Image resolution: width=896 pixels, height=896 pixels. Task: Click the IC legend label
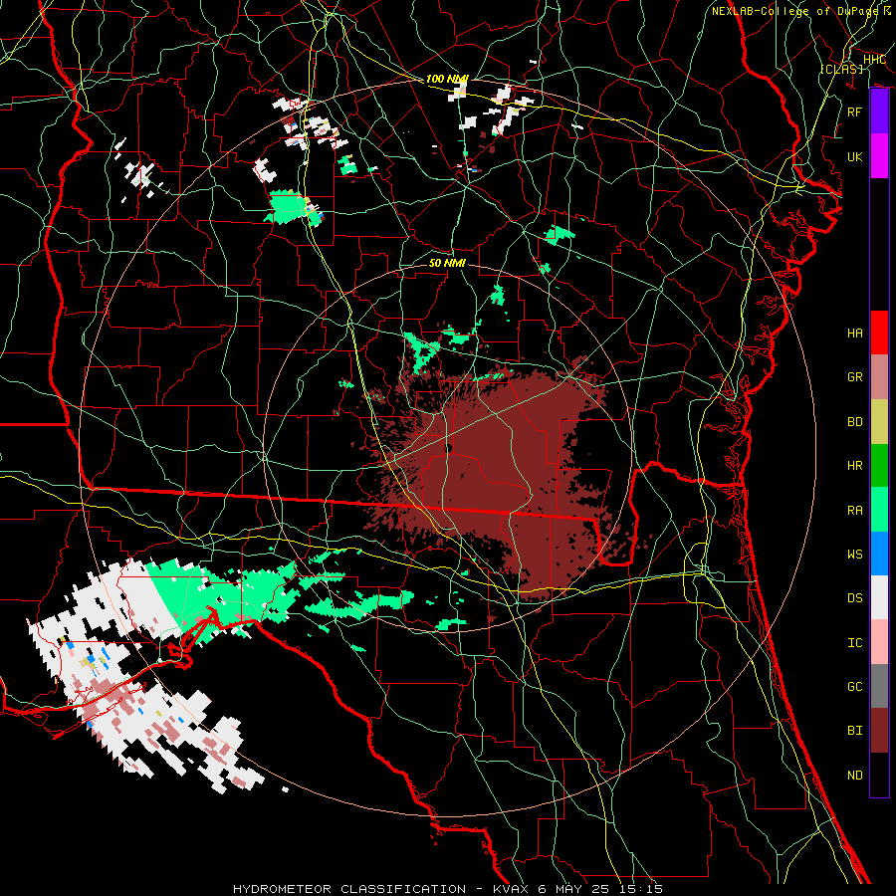tap(854, 643)
